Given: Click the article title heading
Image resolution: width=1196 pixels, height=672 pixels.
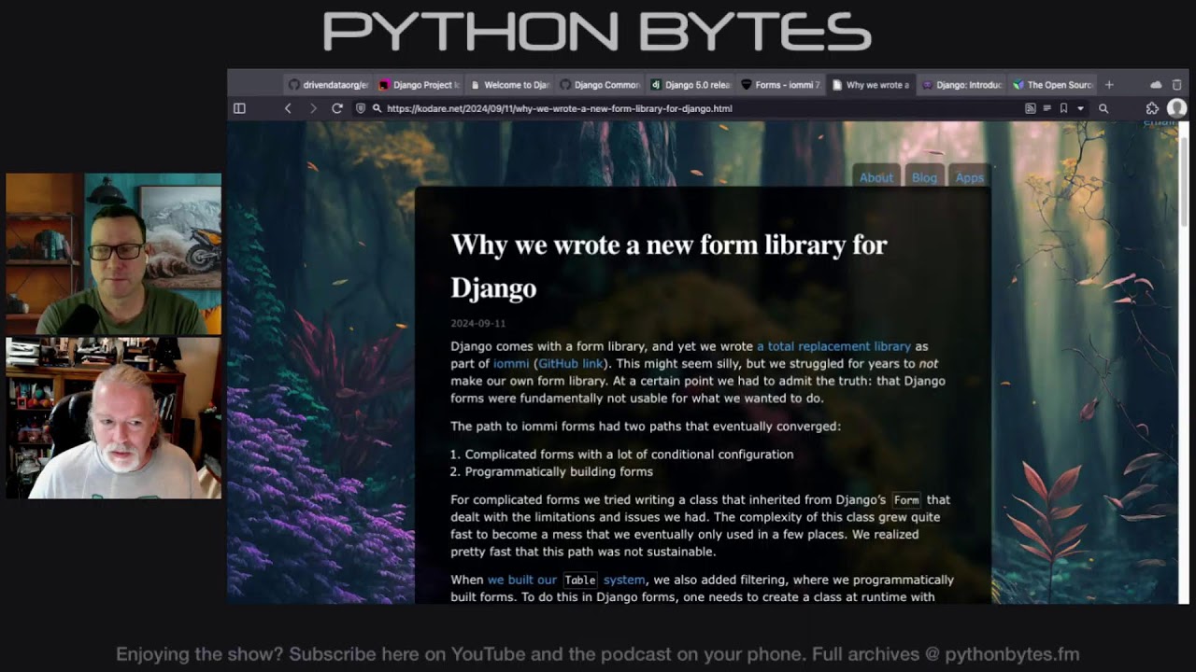Looking at the screenshot, I should pos(669,266).
